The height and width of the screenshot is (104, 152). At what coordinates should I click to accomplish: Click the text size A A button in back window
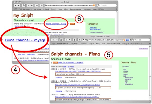30,5
